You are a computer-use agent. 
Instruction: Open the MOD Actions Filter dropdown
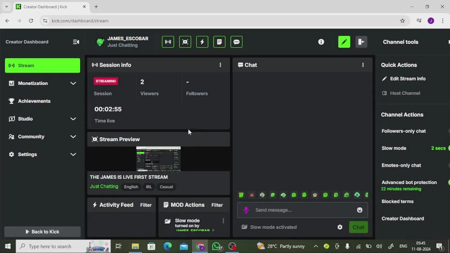[x=217, y=205]
